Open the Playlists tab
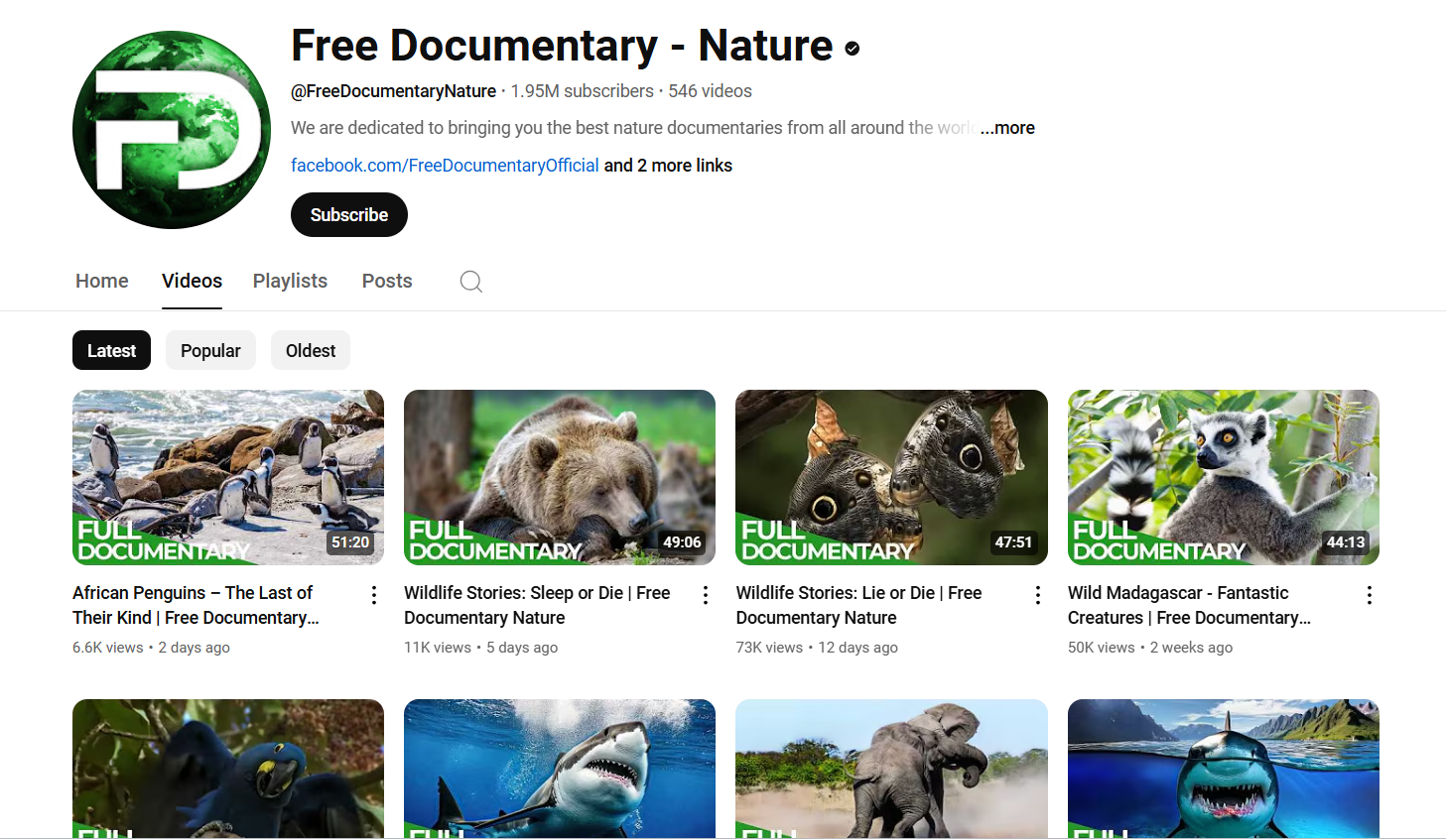 [x=290, y=281]
